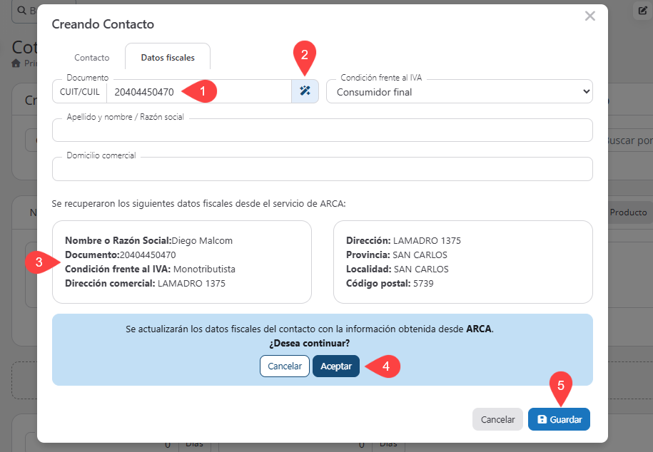Click the red marker number 2

pyautogui.click(x=305, y=54)
